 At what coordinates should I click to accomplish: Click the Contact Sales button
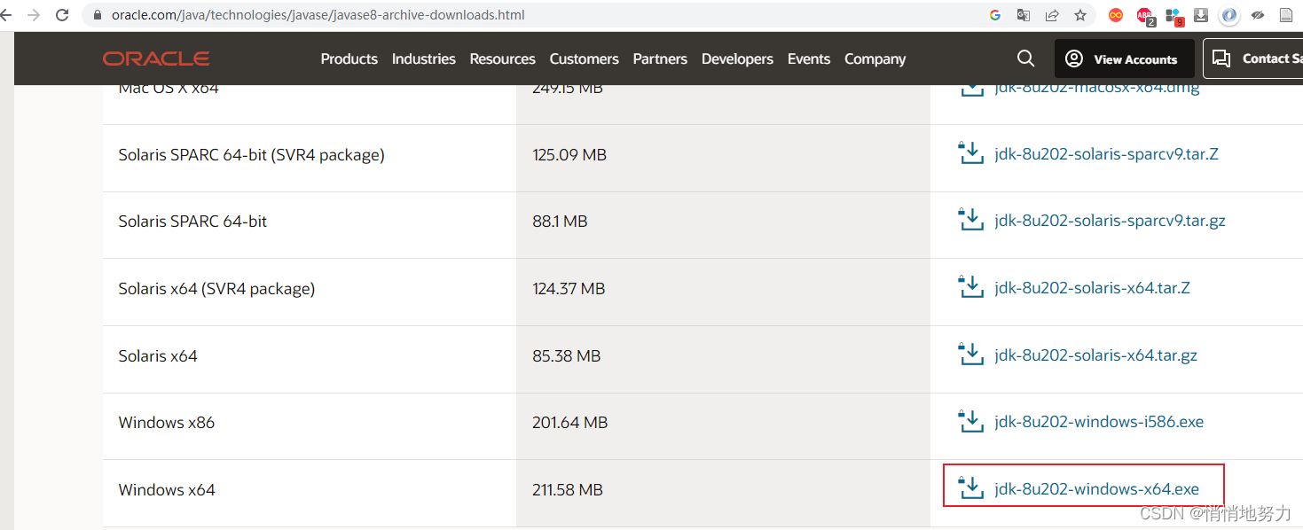point(1253,58)
